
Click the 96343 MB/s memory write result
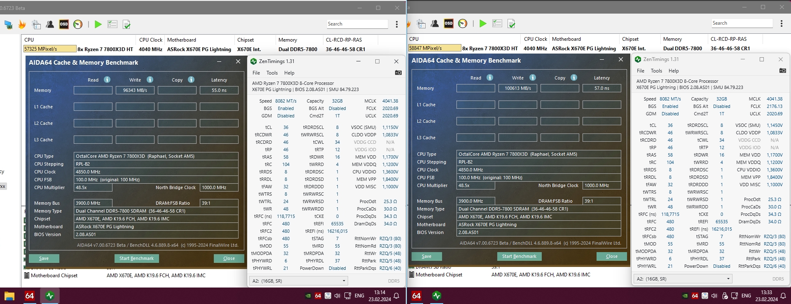[x=135, y=90]
